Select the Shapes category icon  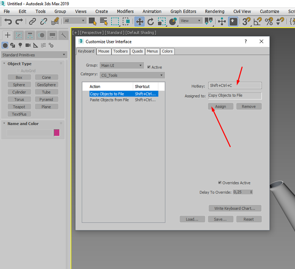[13, 45]
